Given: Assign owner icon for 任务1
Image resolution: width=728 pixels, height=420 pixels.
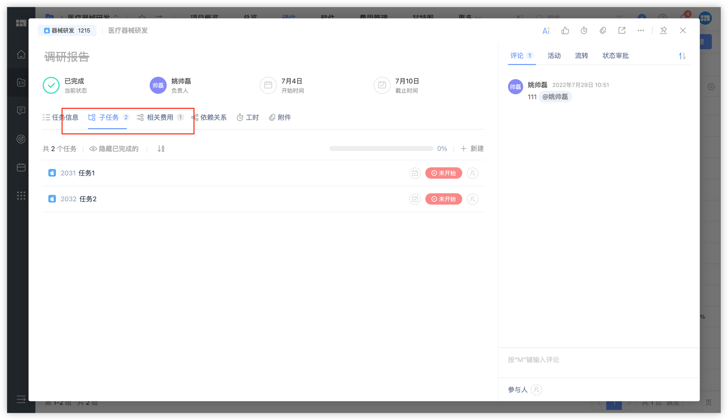Looking at the screenshot, I should pyautogui.click(x=472, y=173).
